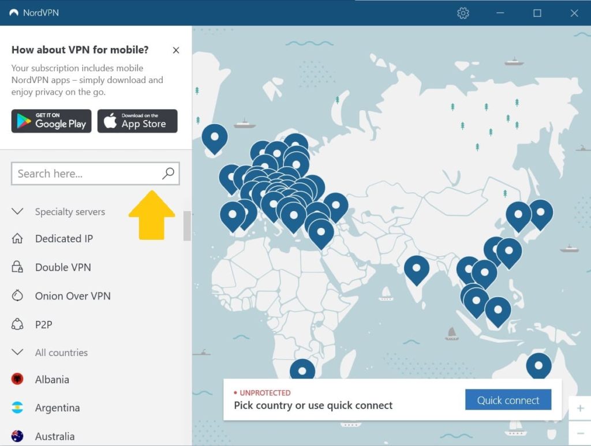Open settings via the gear icon

point(463,13)
